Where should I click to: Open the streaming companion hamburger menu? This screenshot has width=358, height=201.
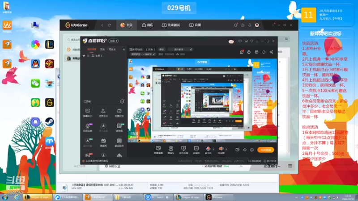(x=257, y=41)
